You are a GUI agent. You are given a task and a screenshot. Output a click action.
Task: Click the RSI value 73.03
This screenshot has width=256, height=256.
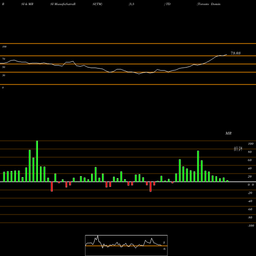click(x=236, y=53)
